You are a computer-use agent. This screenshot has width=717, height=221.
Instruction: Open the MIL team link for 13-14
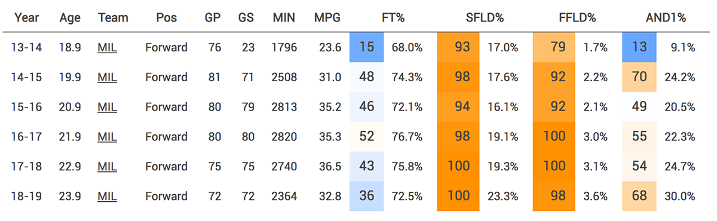point(108,48)
